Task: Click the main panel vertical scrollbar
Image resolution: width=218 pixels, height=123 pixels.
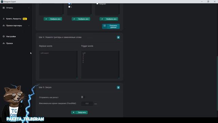Action: 217,83
